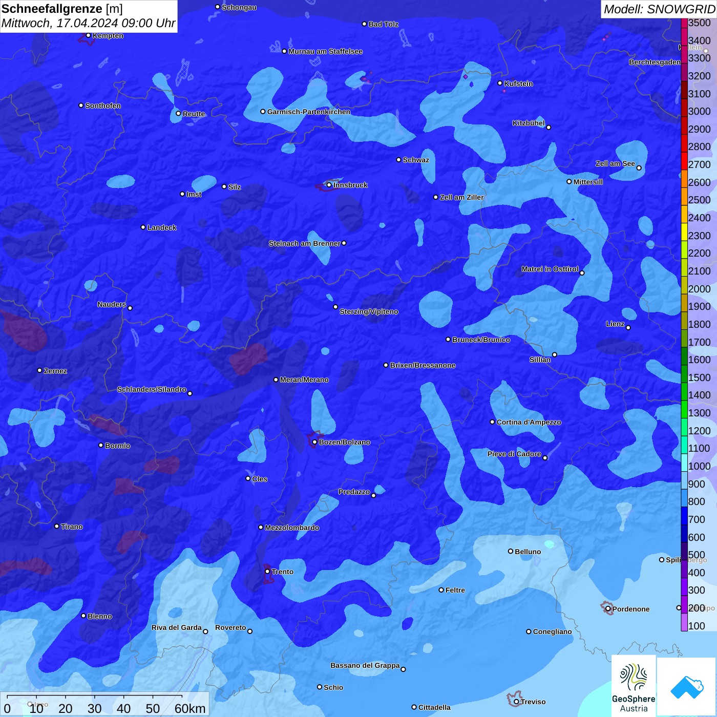Click the '60km' scale bar label
The image size is (717, 717).
pyautogui.click(x=190, y=708)
